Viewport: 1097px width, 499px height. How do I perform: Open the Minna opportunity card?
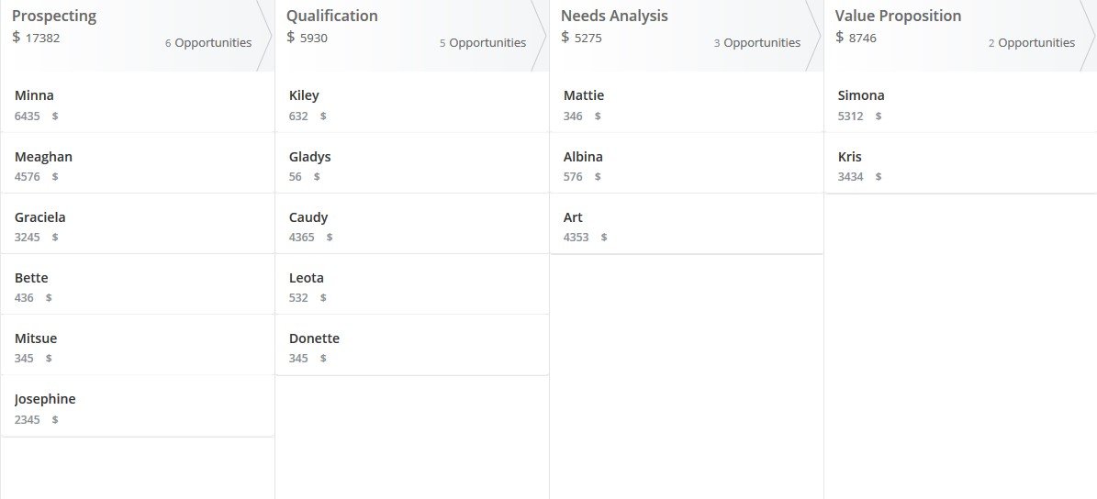pos(138,105)
